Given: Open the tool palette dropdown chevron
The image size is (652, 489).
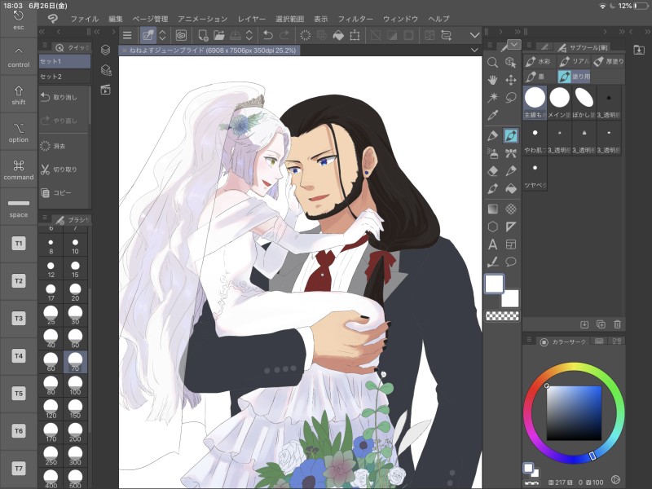Looking at the screenshot, I should [x=514, y=44].
